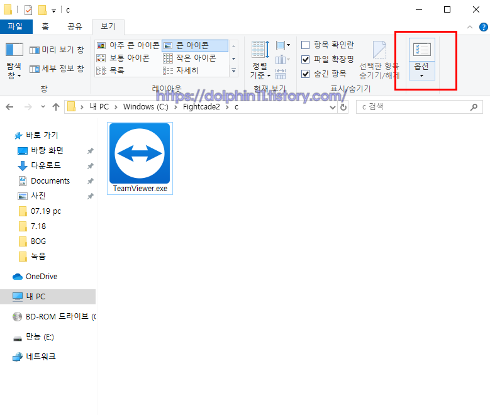Open the 파일 ribbon tab
This screenshot has width=490, height=415.
pos(16,26)
